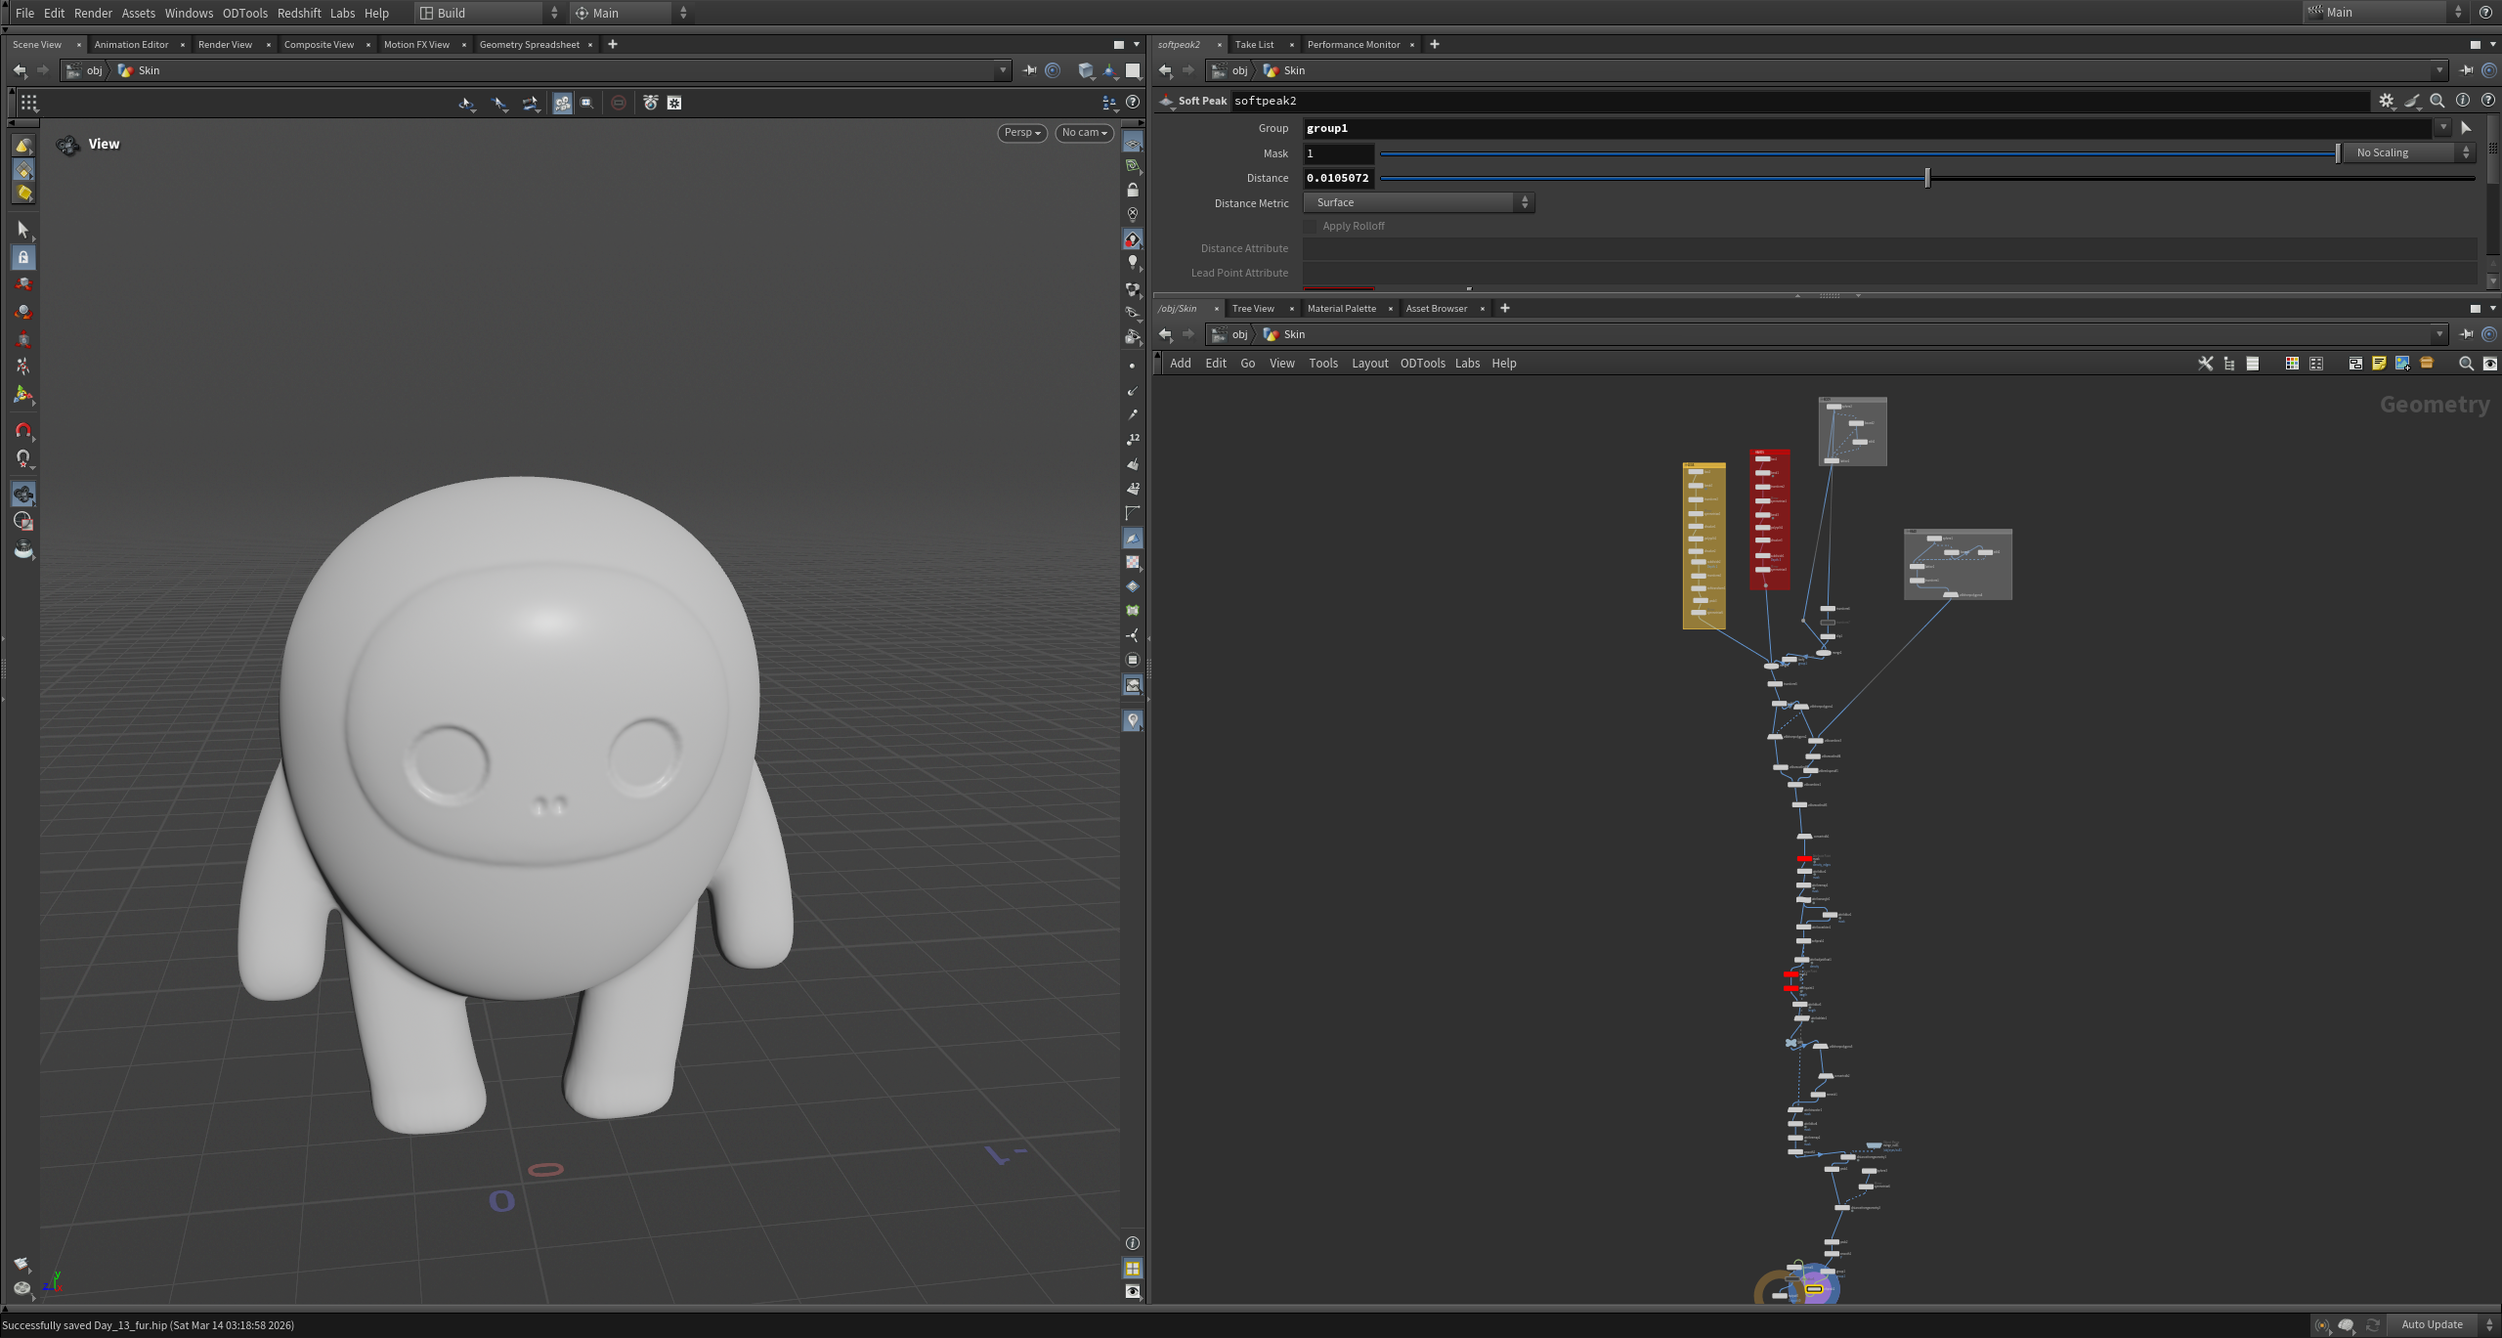Open the Auto Update mode dropdown
Viewport: 2502px width, 1338px height.
click(x=2442, y=1324)
